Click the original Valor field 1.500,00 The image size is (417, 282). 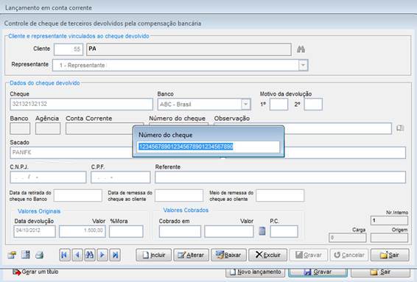(x=83, y=231)
